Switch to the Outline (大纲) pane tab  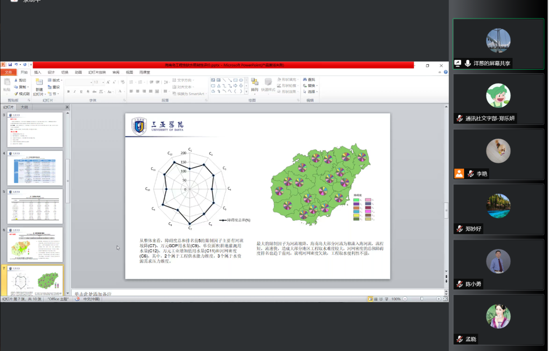tap(24, 107)
